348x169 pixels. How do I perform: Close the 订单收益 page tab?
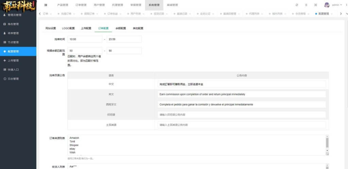pos(120,14)
